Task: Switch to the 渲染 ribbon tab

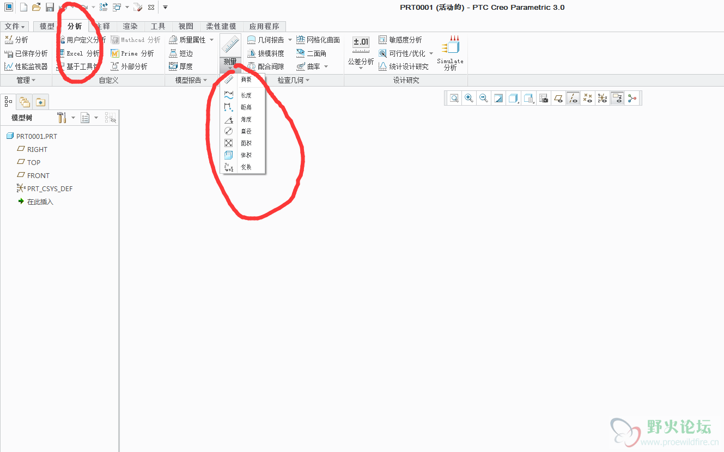Action: pos(130,26)
